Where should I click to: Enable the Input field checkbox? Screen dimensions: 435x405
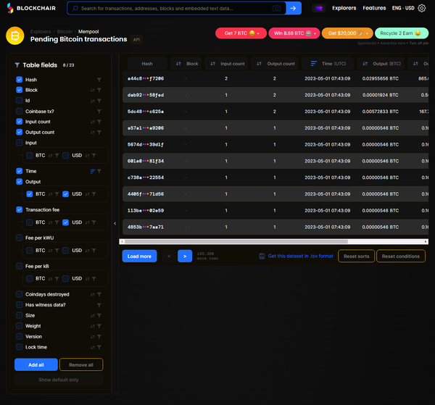19,143
